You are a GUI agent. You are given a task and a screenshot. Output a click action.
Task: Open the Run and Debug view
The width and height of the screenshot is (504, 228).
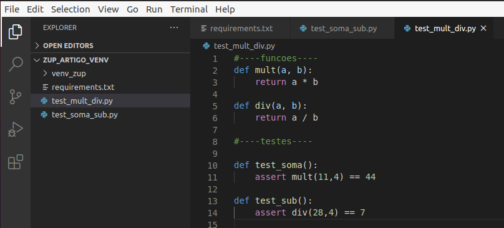point(15,129)
